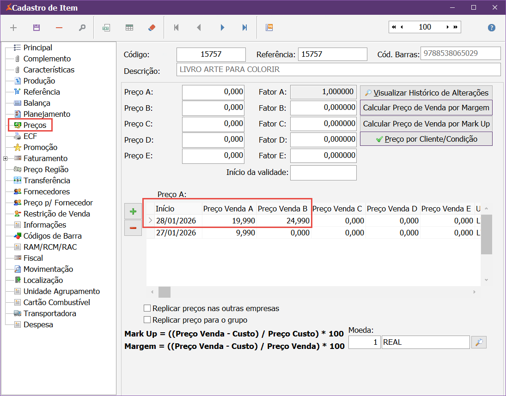Go to the last record arrow icon
The image size is (506, 396).
coord(244,28)
